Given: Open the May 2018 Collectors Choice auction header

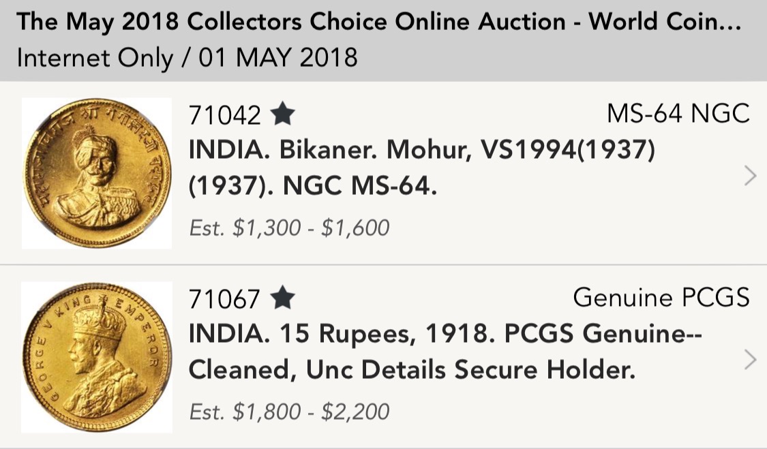Looking at the screenshot, I should [x=379, y=22].
